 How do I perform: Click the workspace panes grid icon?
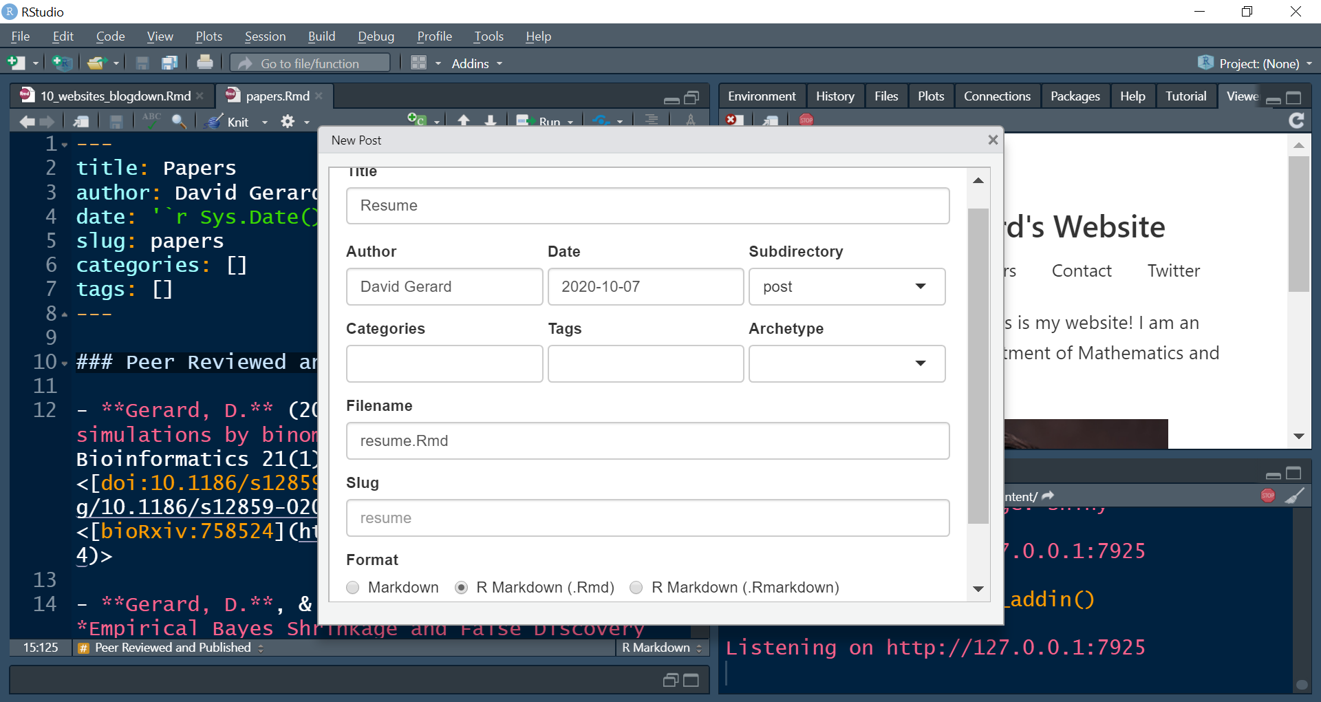pos(418,63)
